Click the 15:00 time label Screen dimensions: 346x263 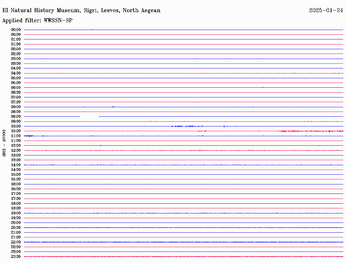[x=16, y=174]
